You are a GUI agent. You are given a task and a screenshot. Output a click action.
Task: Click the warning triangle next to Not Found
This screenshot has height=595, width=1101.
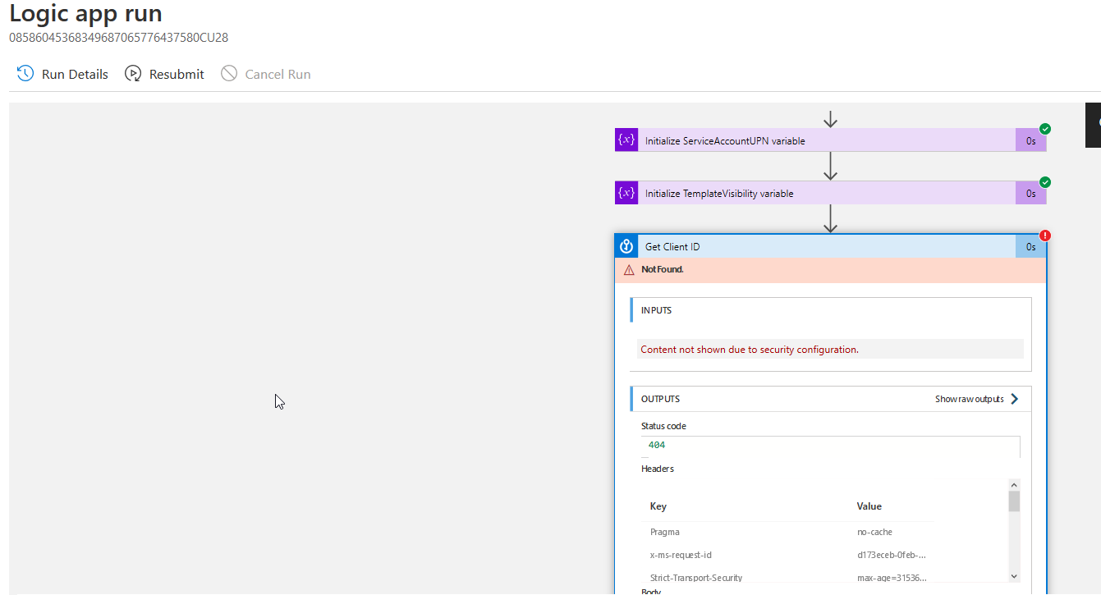click(x=628, y=268)
